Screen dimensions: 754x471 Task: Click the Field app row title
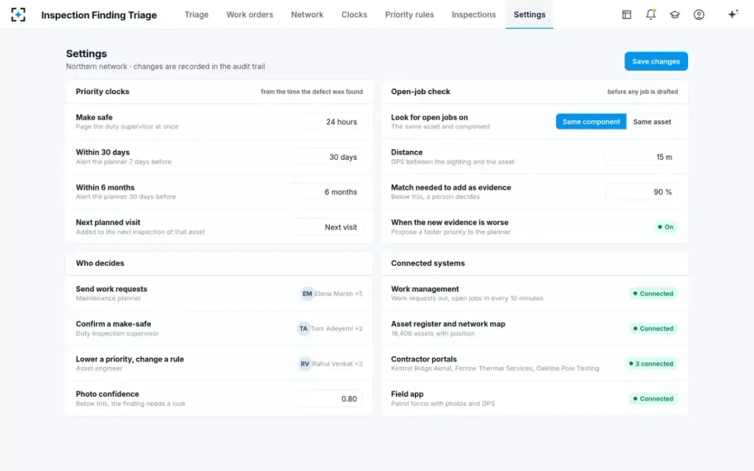click(407, 394)
